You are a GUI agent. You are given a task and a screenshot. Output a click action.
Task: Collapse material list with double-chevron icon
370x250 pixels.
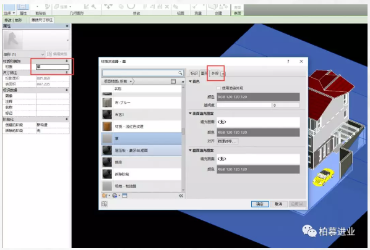point(181,196)
